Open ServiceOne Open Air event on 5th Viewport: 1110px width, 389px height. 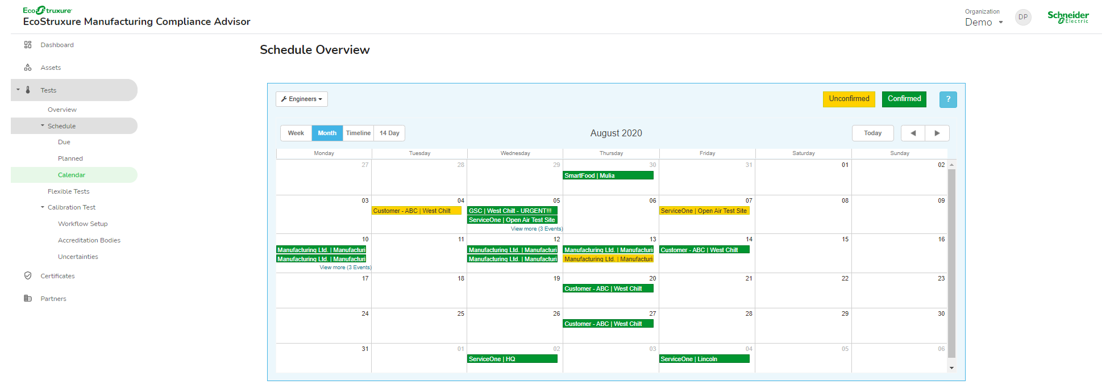click(512, 220)
